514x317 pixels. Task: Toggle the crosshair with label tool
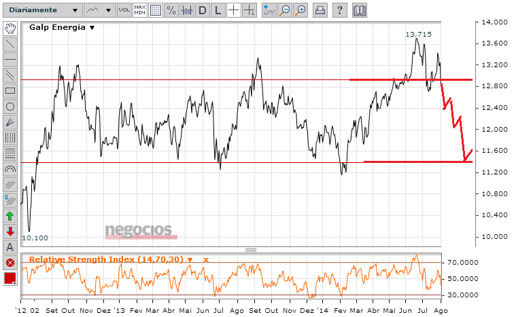pyautogui.click(x=250, y=10)
